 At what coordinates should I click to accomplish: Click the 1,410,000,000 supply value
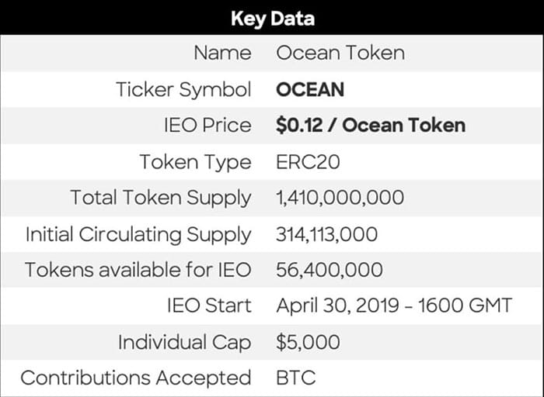[x=340, y=198]
